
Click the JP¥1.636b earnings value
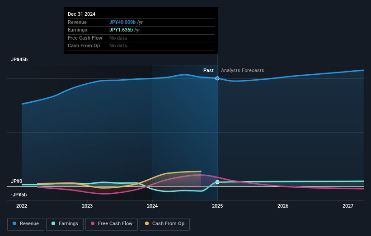121,30
